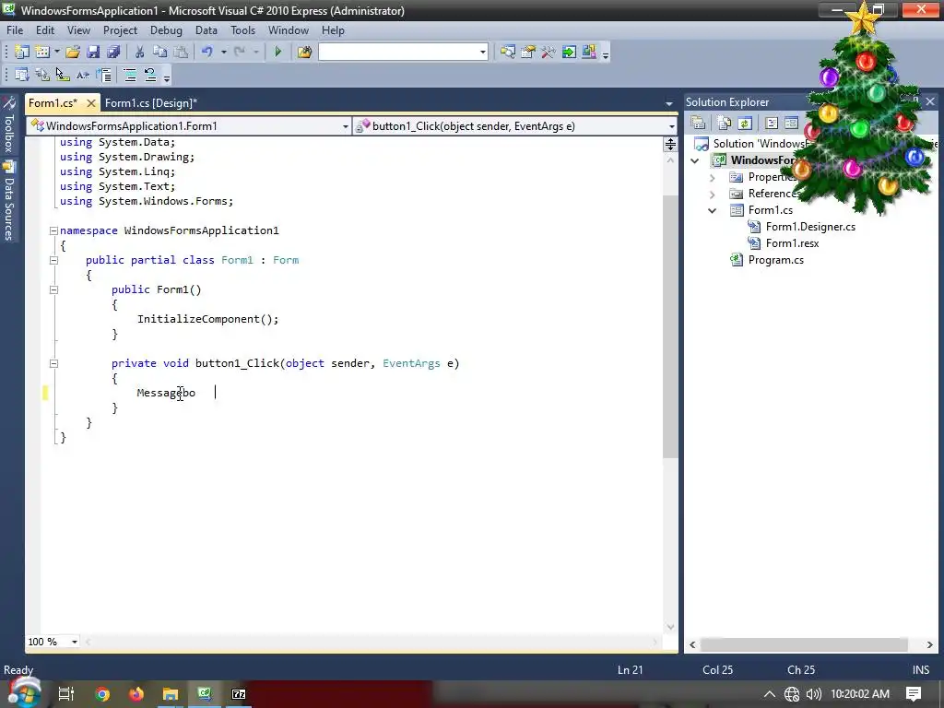This screenshot has height=708, width=944.
Task: Open the New Item dropdown arrow
Action: tap(57, 53)
